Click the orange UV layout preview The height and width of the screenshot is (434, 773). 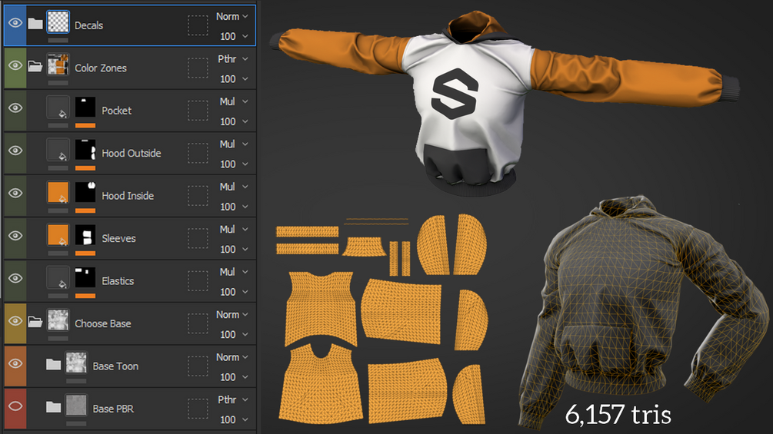pos(382,318)
